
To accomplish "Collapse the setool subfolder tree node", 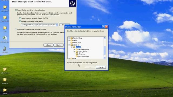I will point(72,47).
